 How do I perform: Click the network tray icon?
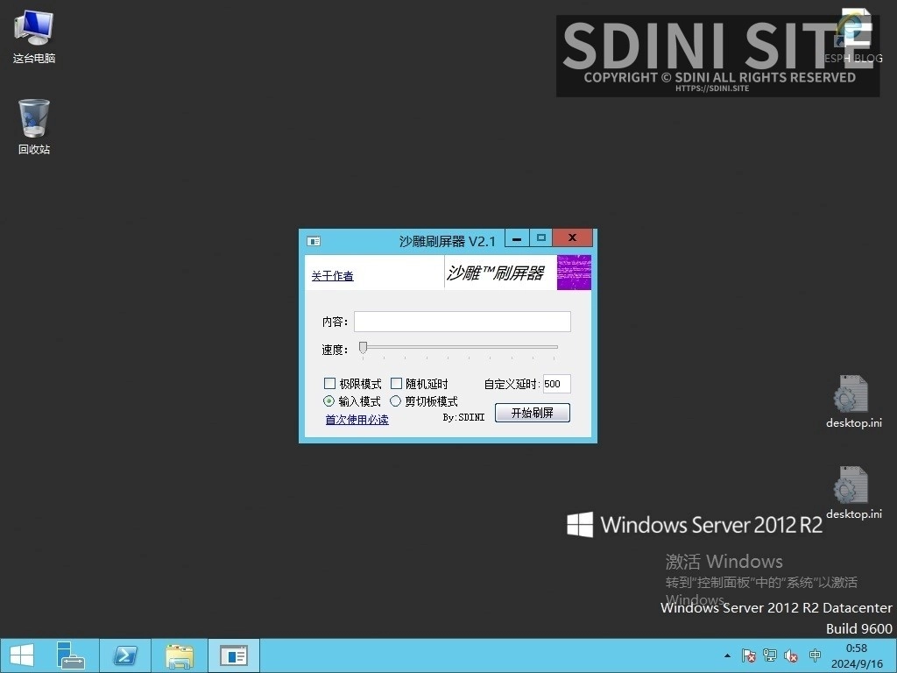coord(770,655)
